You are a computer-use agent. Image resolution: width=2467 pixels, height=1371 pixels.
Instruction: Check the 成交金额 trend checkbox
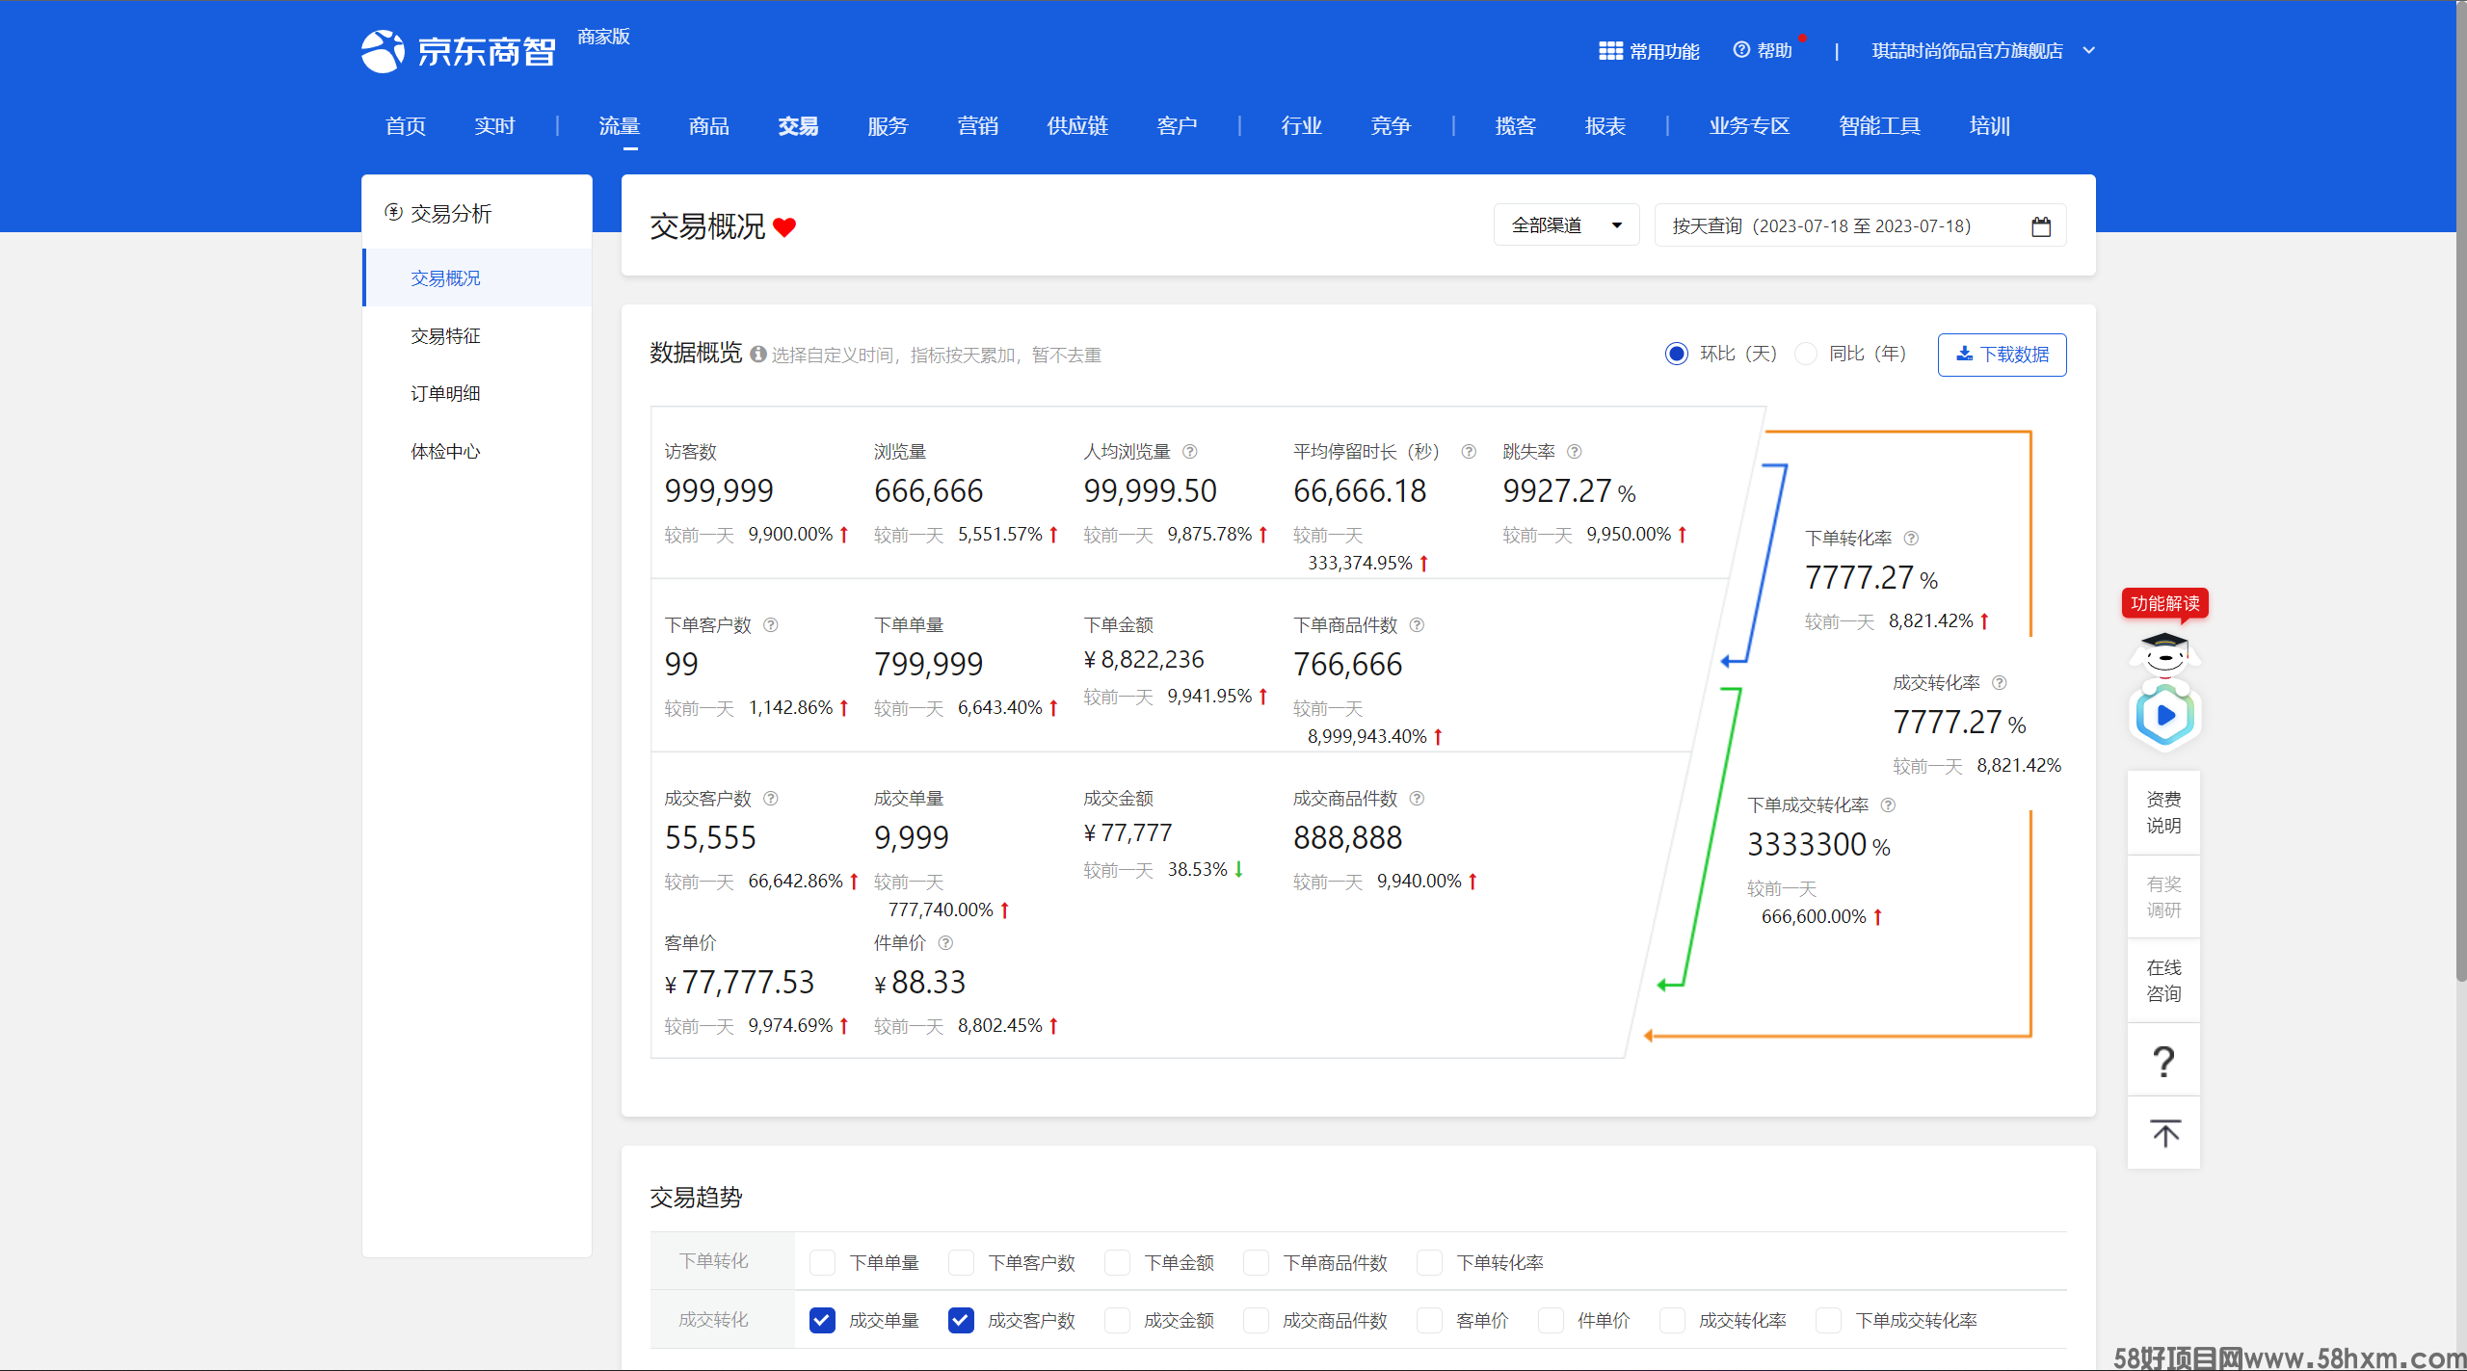pyautogui.click(x=1117, y=1320)
